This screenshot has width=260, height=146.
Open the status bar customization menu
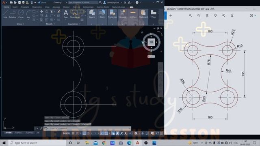[161, 133]
